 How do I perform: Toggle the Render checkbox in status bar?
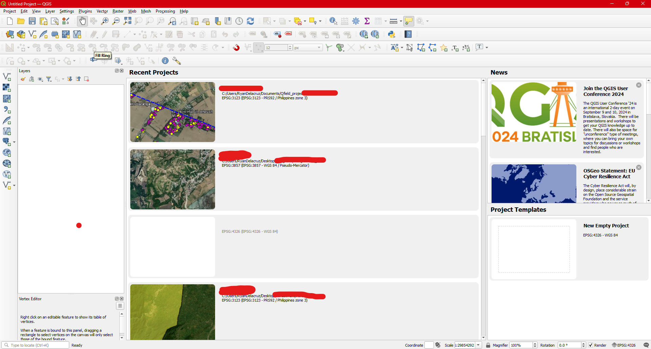[591, 345]
